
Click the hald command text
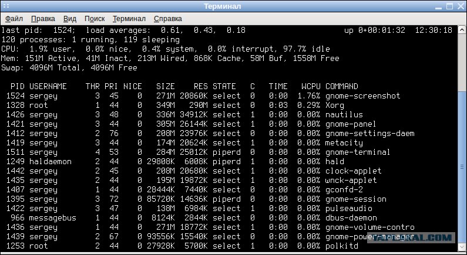pos(334,162)
